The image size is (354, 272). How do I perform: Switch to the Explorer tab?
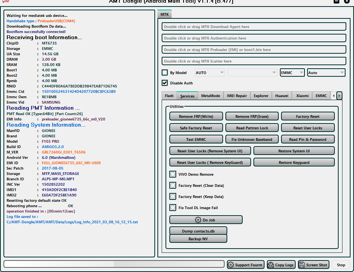(x=261, y=96)
